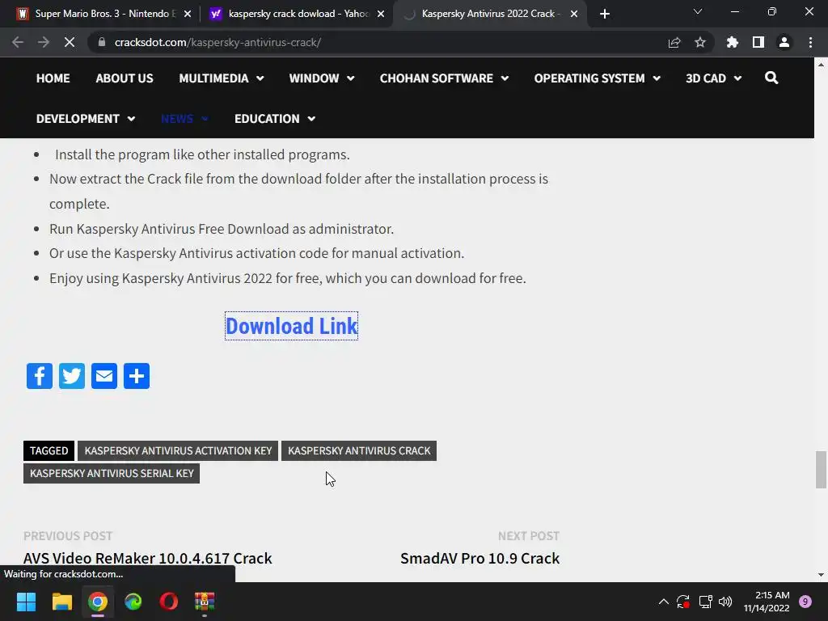Launch Microsoft Edge from taskbar
Viewport: 828px width, 621px height.
(133, 602)
